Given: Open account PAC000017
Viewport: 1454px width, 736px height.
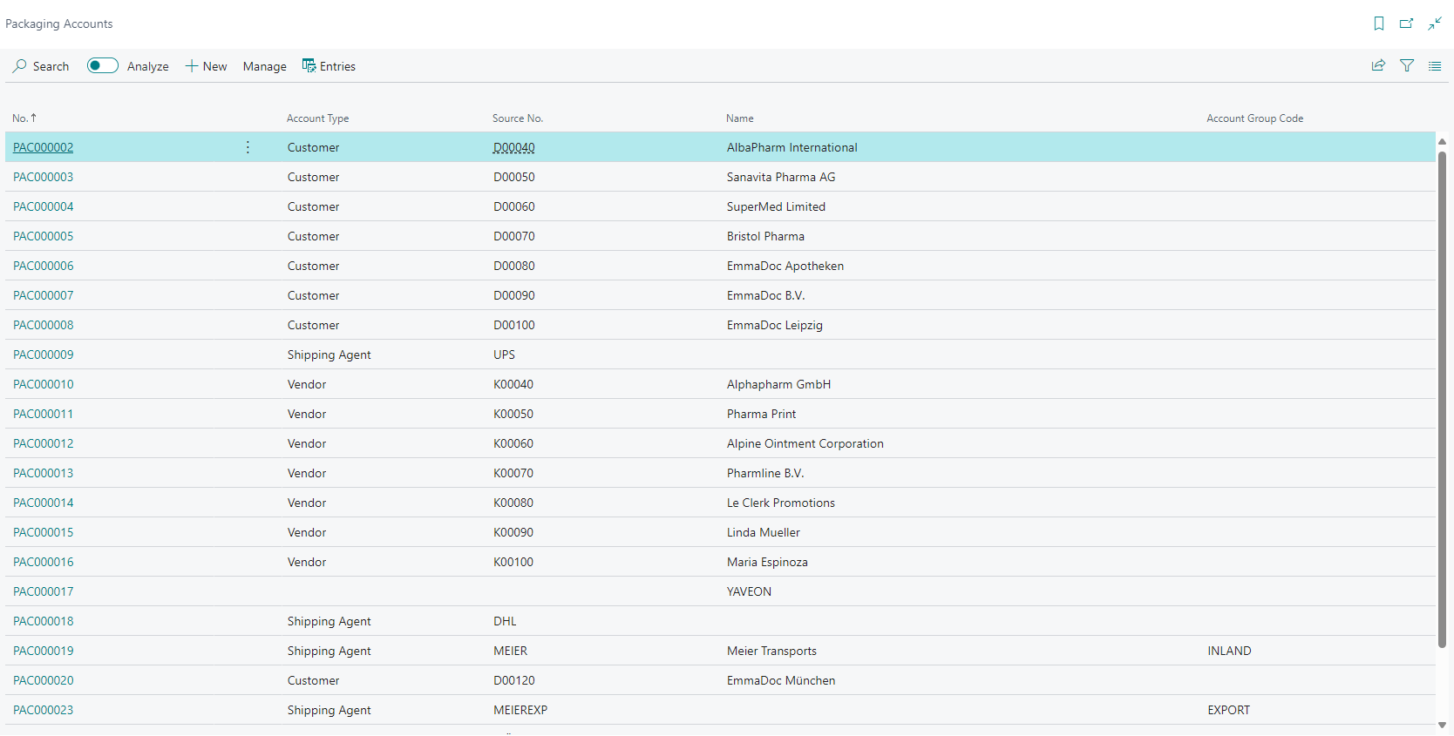Looking at the screenshot, I should click(x=44, y=591).
